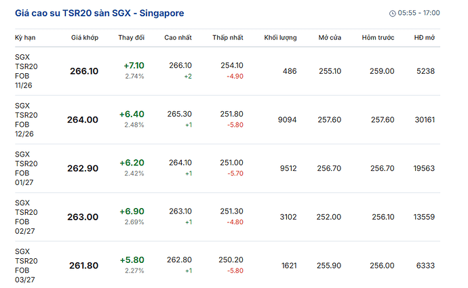468x288 pixels.
Task: Click the percentage 2.48%
Action: [134, 125]
